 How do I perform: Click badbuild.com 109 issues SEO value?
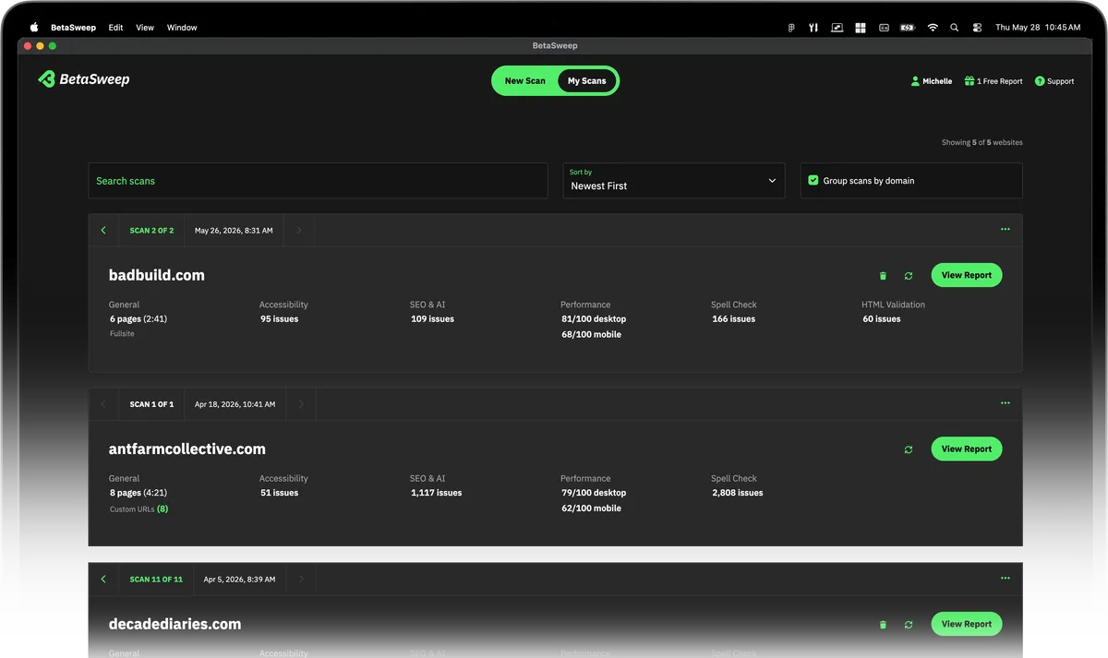click(x=432, y=319)
